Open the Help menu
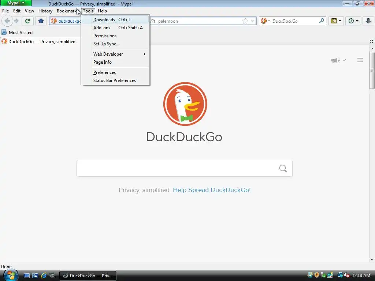 coord(102,11)
